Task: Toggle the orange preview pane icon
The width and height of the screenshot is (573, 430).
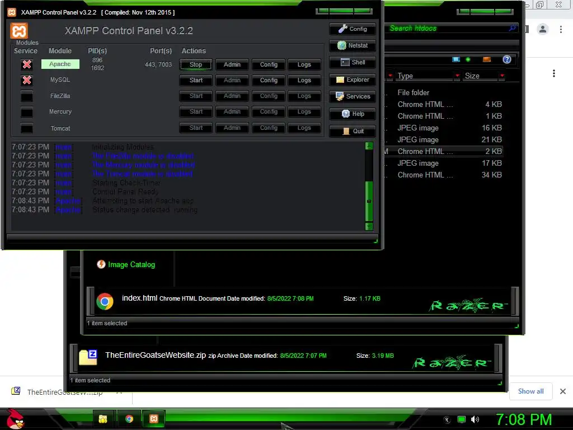Action: coord(487,59)
